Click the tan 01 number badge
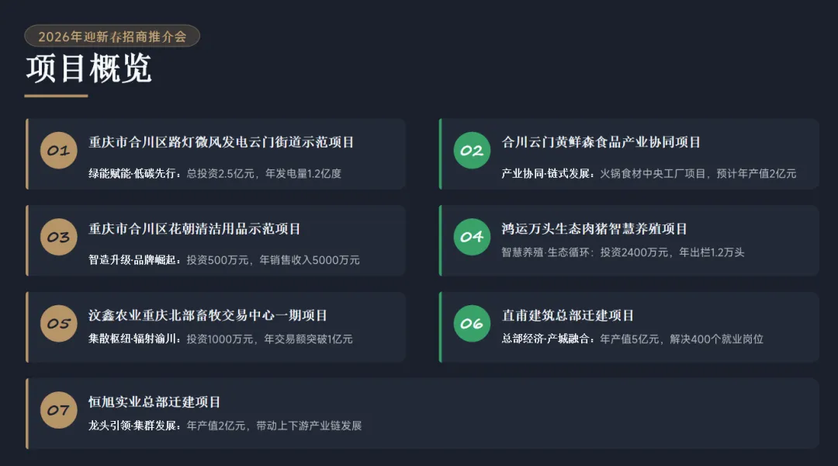Image resolution: width=838 pixels, height=466 pixels. pyautogui.click(x=59, y=151)
